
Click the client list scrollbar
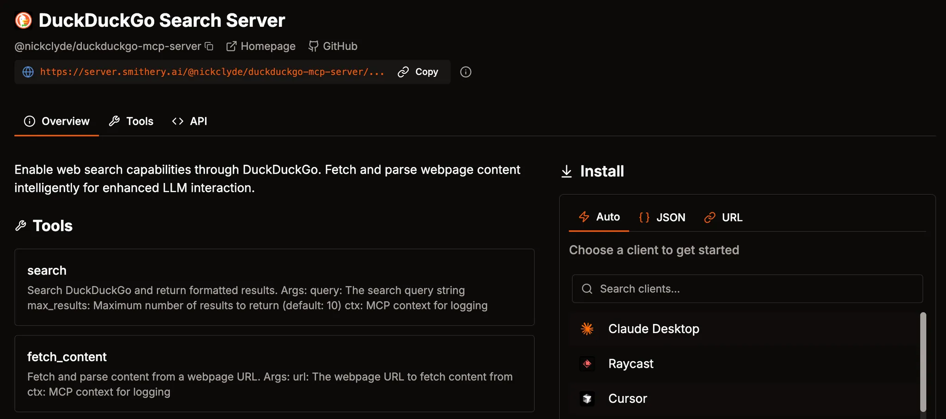[923, 362]
